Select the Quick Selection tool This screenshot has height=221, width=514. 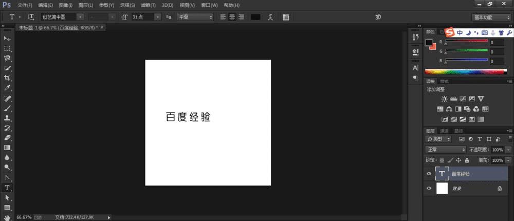tap(7, 68)
